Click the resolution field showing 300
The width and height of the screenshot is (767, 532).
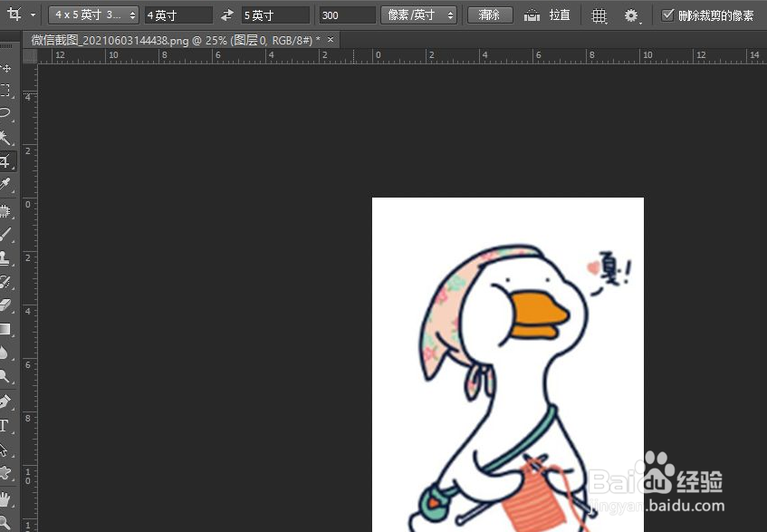click(x=348, y=15)
